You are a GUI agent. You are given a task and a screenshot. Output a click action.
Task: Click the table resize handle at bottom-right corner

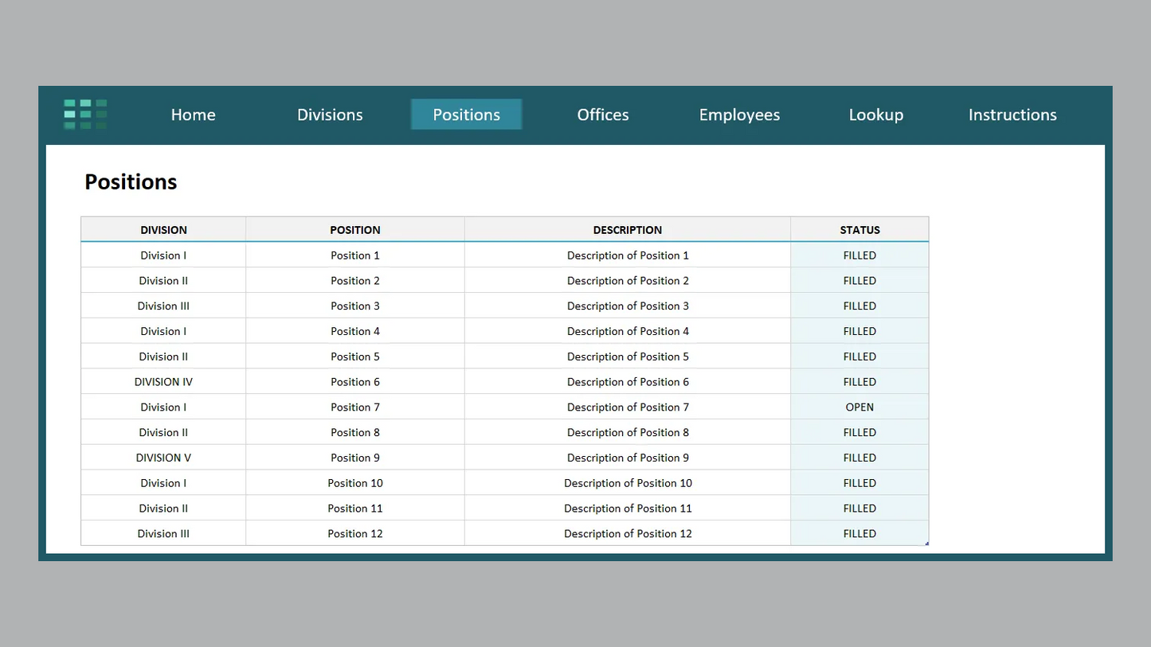click(926, 543)
